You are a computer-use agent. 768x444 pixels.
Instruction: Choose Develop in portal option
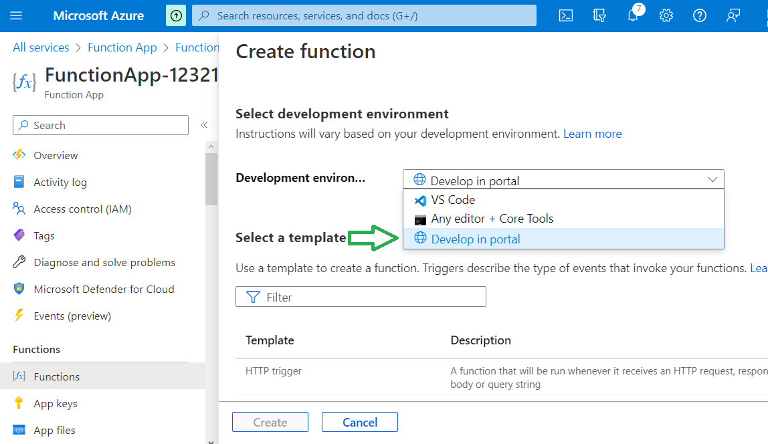[563, 239]
